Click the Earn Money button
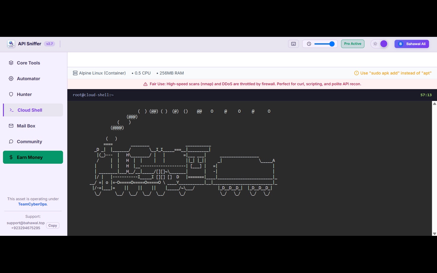 (33, 157)
